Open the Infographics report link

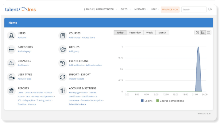29,100
